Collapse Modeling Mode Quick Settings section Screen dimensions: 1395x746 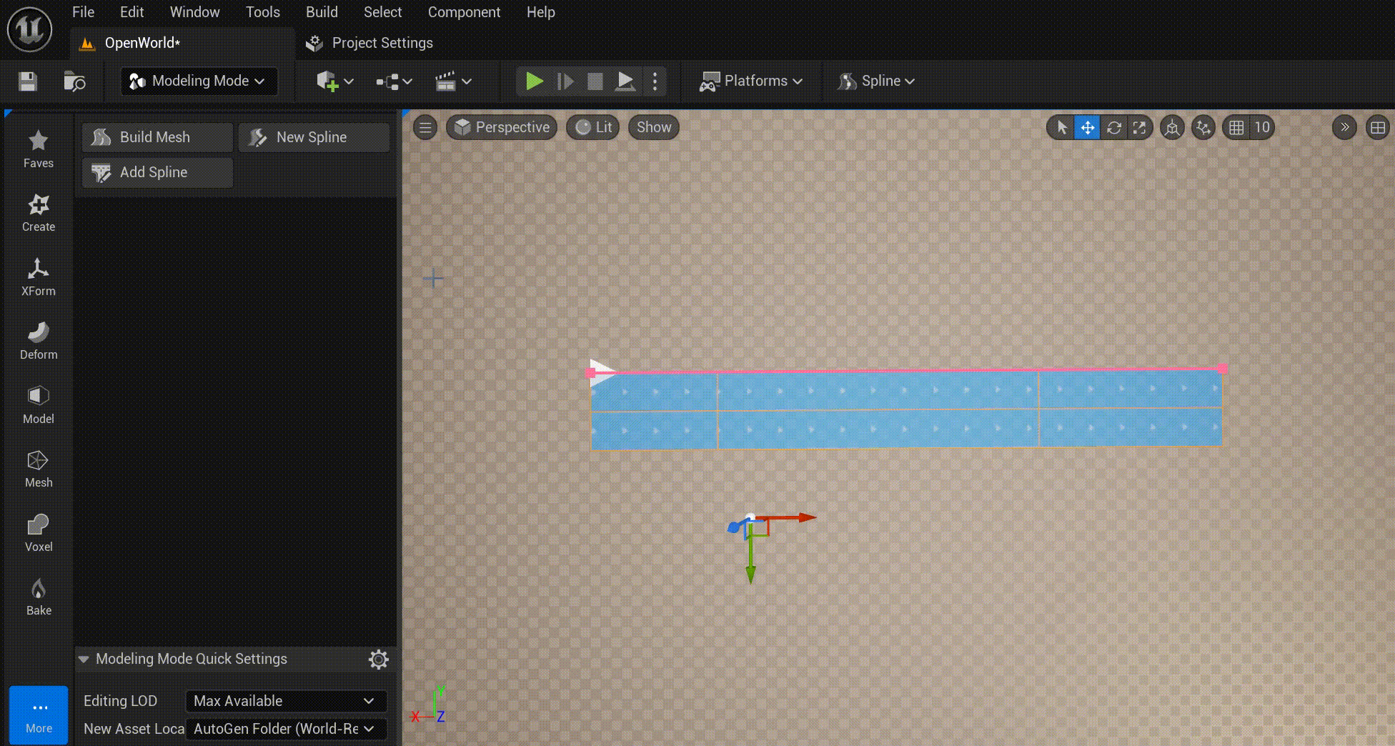(84, 659)
